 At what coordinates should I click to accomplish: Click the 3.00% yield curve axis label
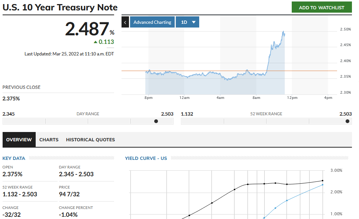point(336,170)
